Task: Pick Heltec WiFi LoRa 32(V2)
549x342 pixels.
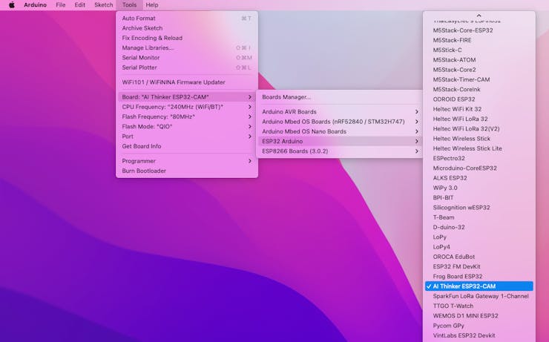Action: (x=479, y=129)
